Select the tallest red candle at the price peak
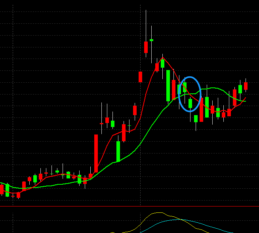 [x=146, y=47]
